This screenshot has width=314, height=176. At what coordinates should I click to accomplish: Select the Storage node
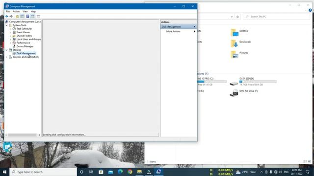(x=17, y=50)
